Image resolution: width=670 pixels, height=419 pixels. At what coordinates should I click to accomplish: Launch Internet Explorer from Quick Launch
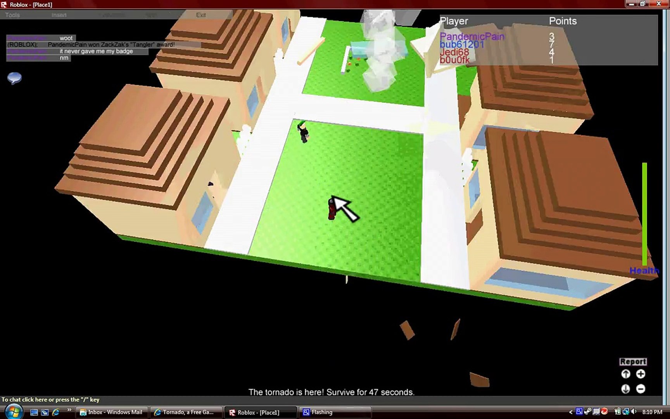tap(55, 412)
